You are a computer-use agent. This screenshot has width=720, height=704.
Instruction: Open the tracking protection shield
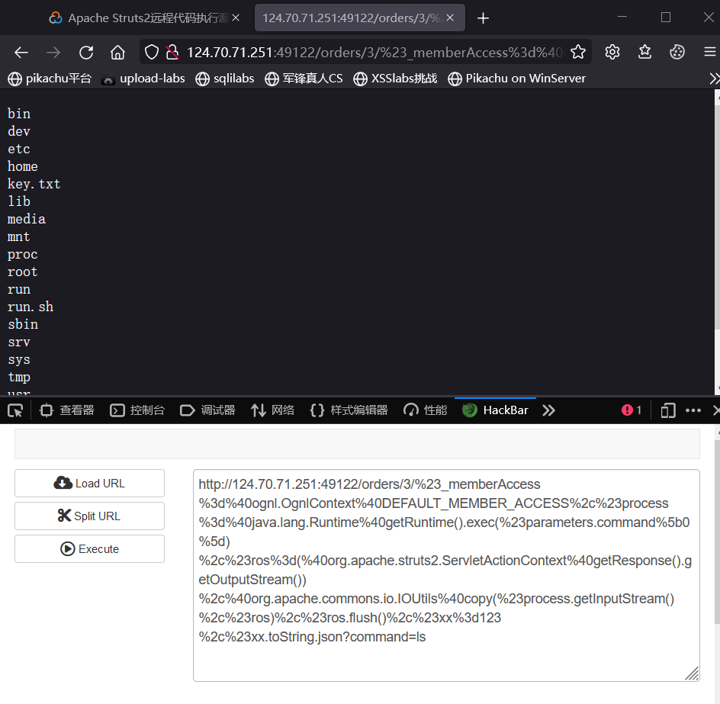pyautogui.click(x=152, y=53)
